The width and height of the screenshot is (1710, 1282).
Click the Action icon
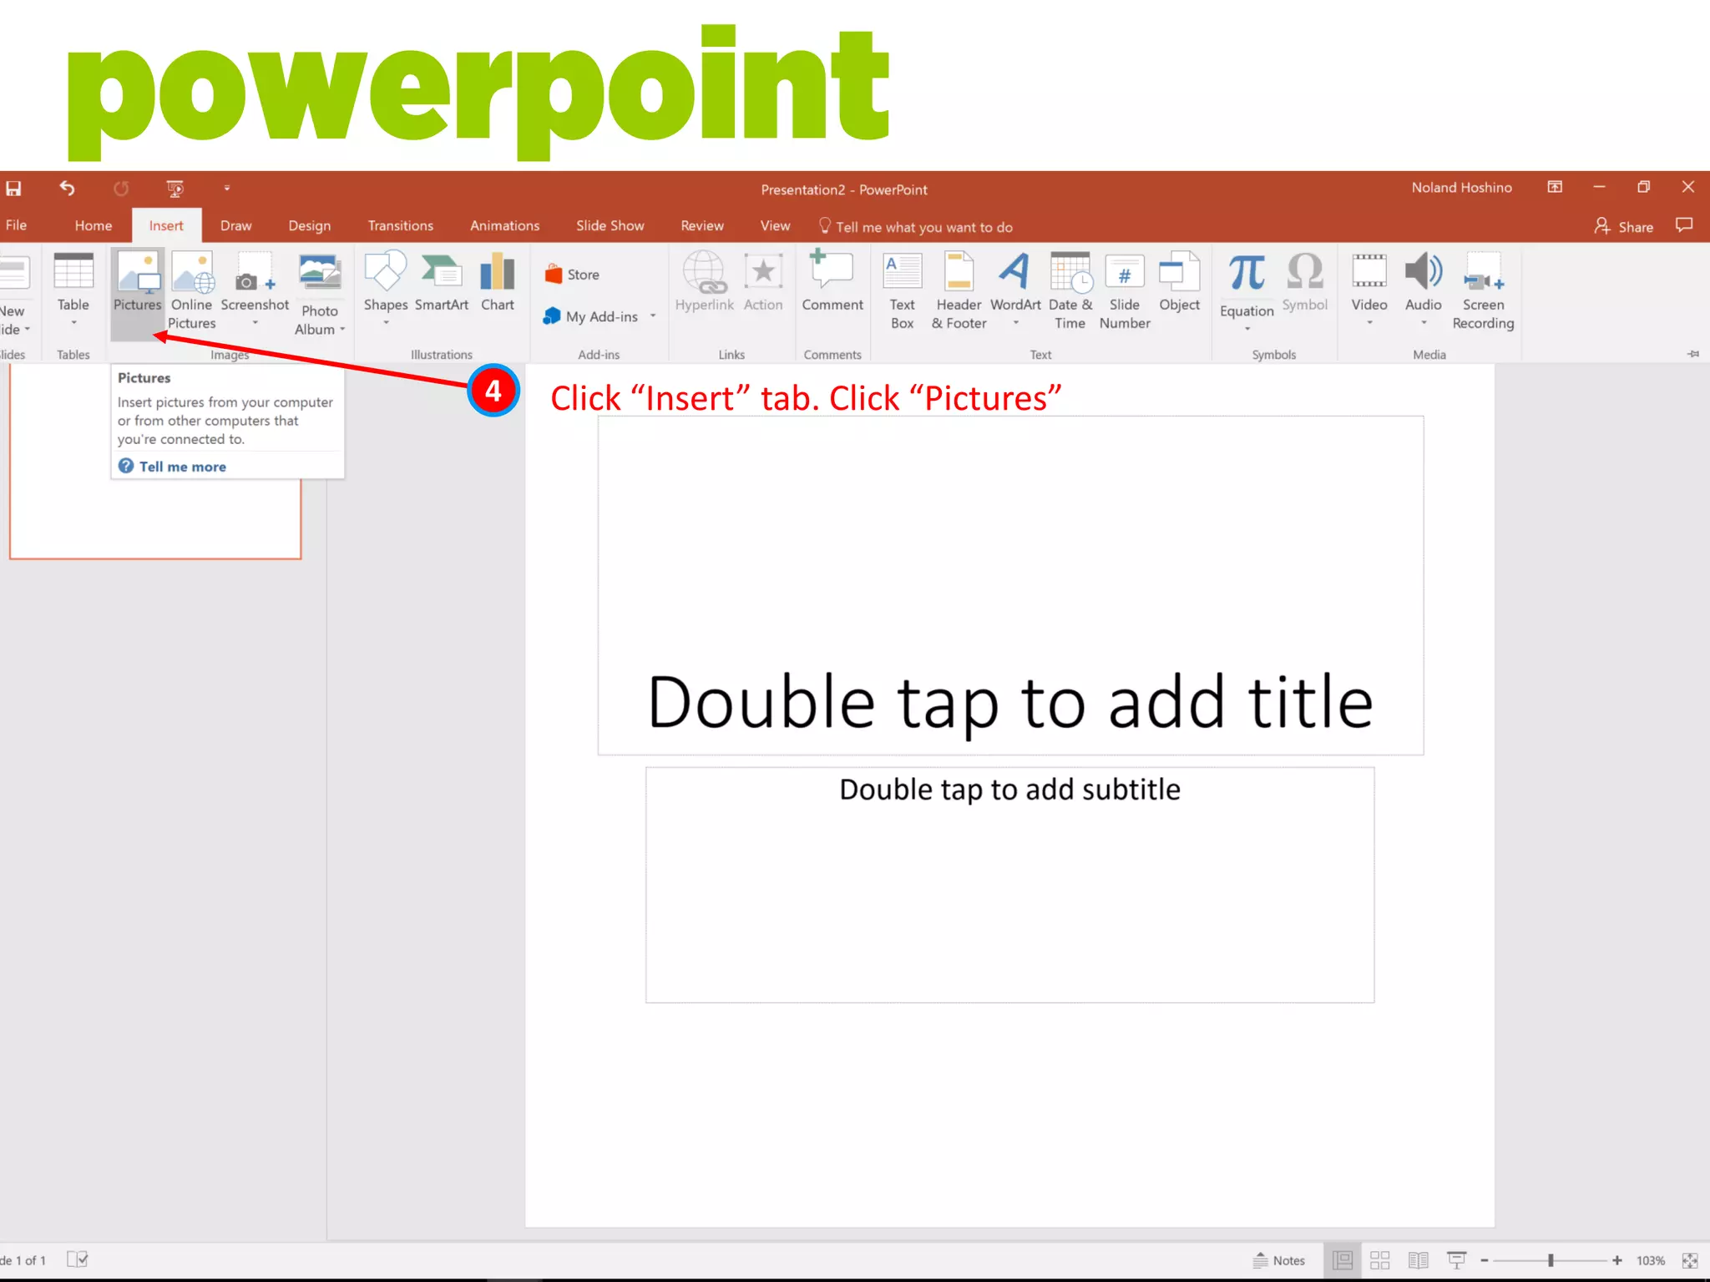pos(763,284)
